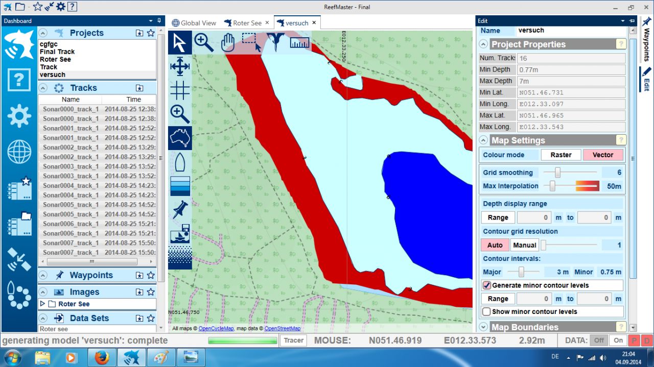This screenshot has height=367, width=654.
Task: Open the globe icon in Dashboard sidebar
Action: [x=19, y=152]
